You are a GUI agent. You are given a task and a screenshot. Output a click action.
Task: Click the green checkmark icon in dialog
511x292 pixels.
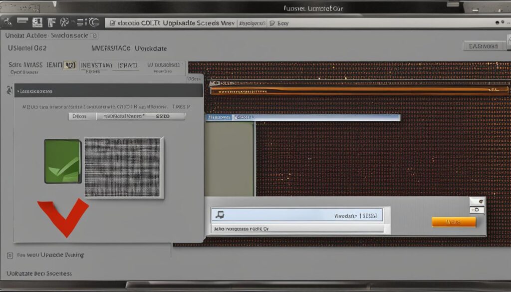[62, 161]
